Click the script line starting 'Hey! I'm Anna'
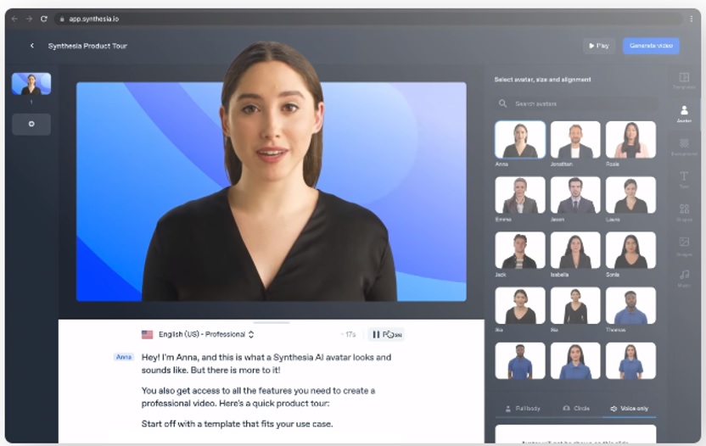This screenshot has width=706, height=446. tap(266, 364)
